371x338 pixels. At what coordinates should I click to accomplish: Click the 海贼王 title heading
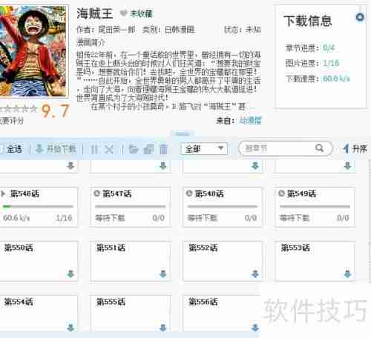[x=94, y=13]
